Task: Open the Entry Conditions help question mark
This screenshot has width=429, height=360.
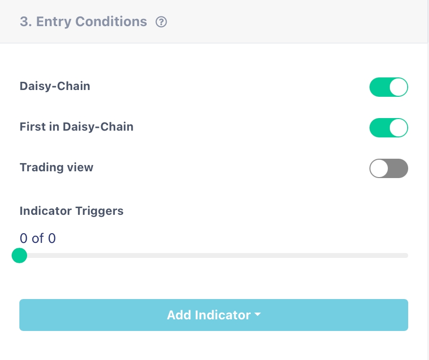Action: tap(161, 22)
